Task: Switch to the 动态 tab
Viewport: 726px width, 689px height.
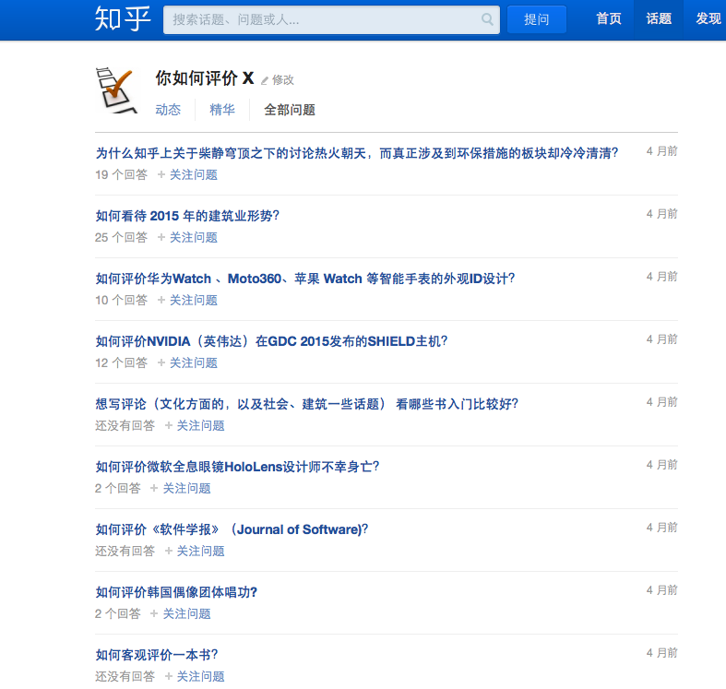Action: 168,110
